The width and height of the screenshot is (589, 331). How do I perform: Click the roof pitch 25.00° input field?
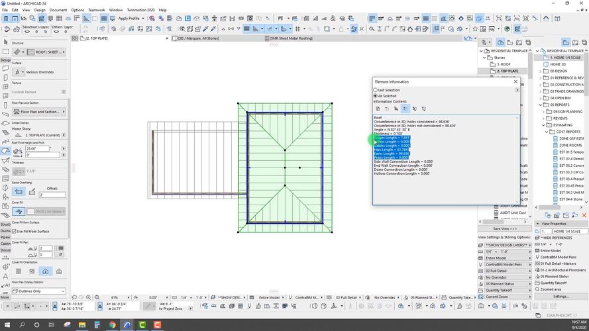click(37, 148)
